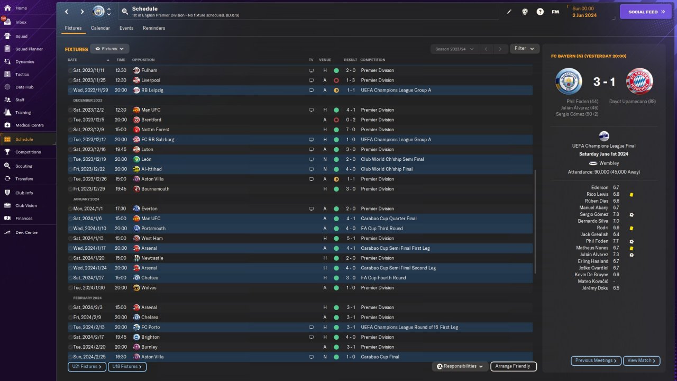Click the fixtures list vertical scrollbar
677x381 pixels.
click(535, 222)
